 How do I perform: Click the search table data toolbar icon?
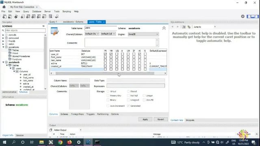pyautogui.click(x=50, y=16)
